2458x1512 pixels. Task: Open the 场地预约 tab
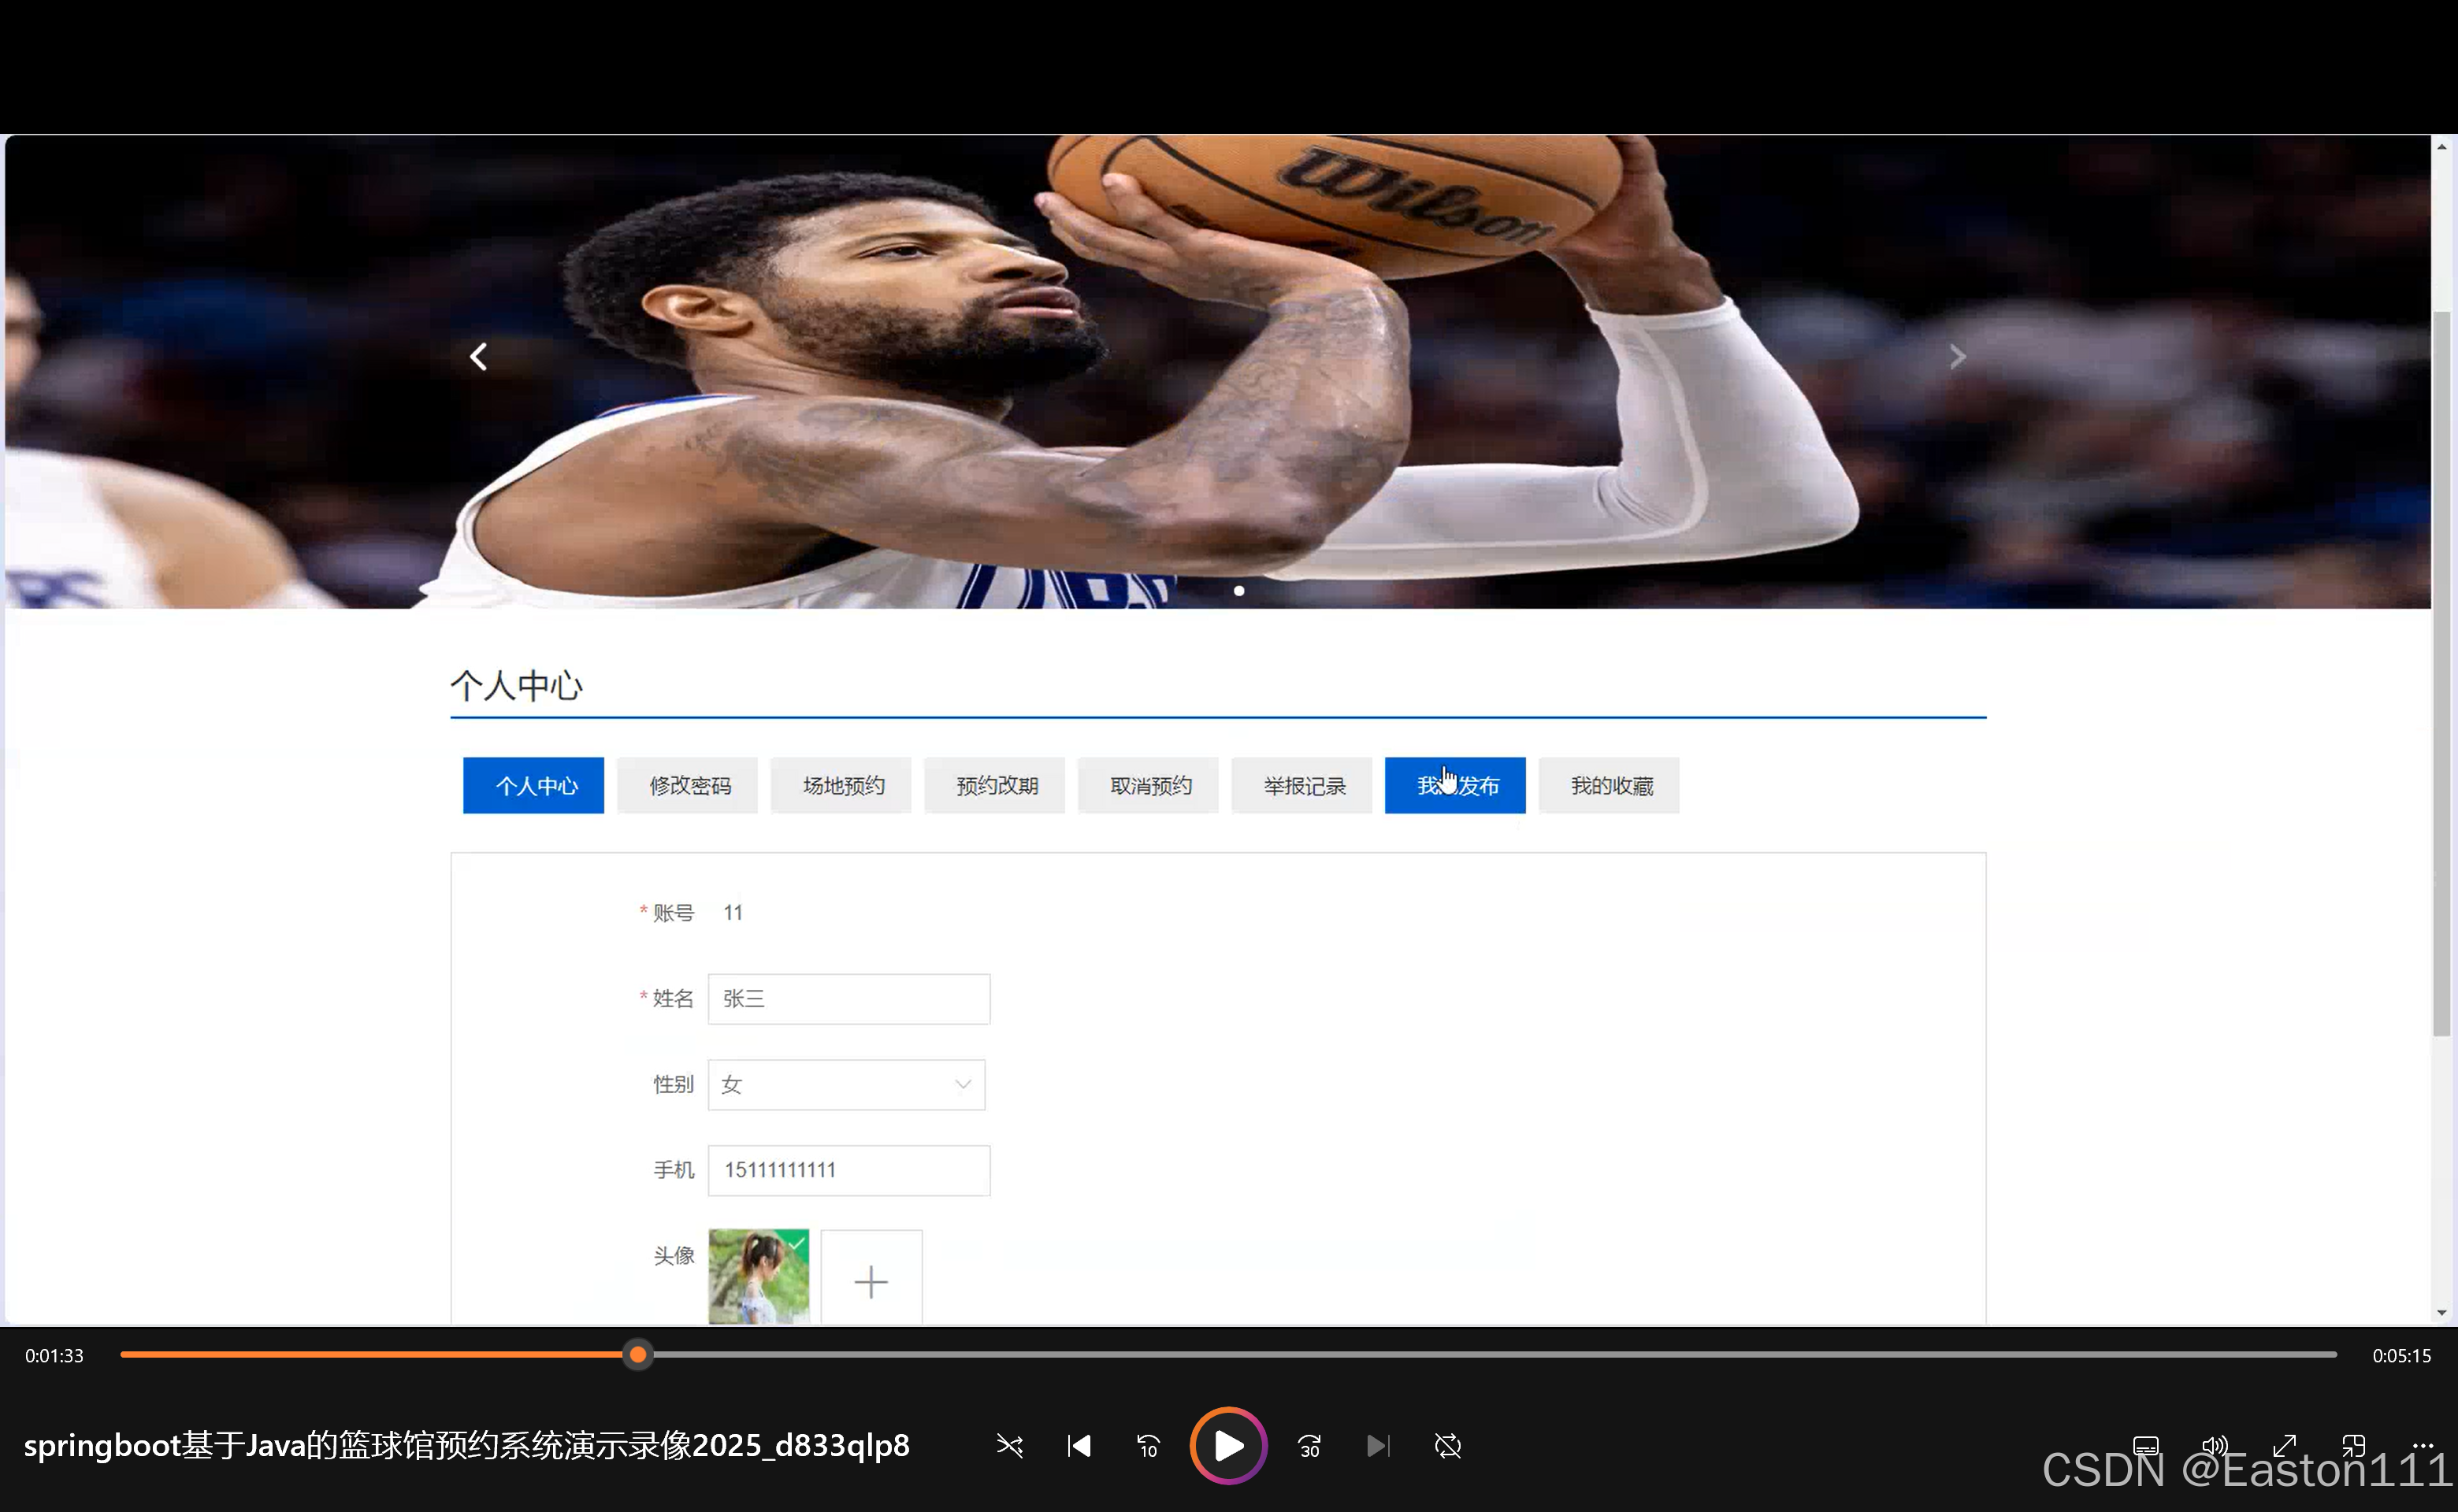841,786
